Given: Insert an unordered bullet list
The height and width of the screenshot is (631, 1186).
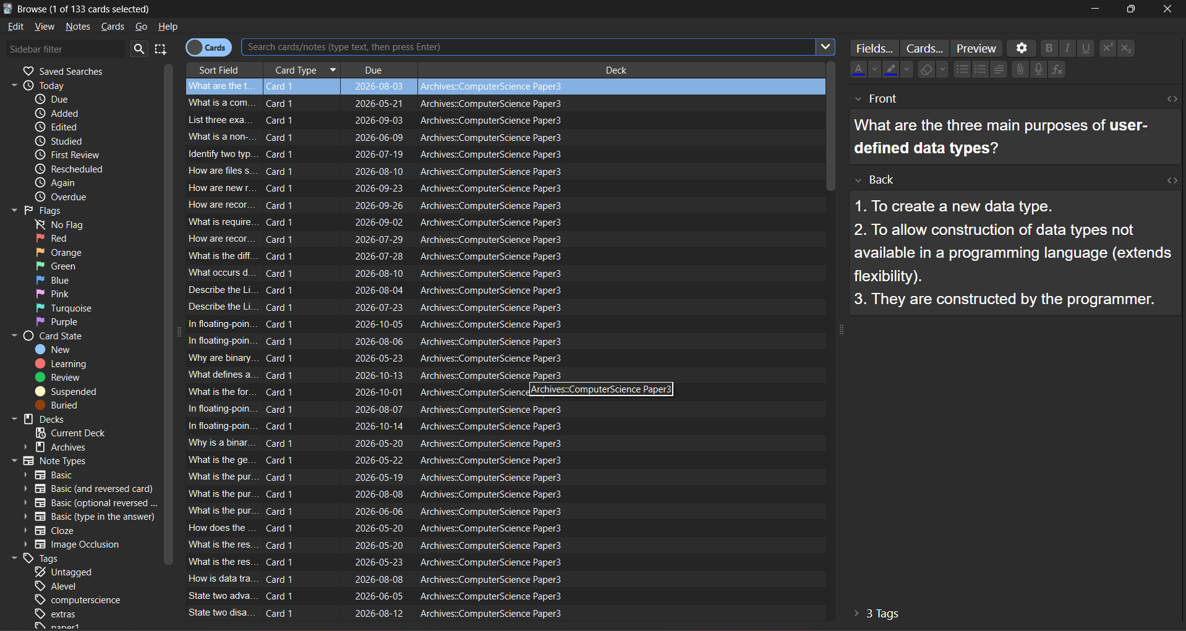Looking at the screenshot, I should click(962, 70).
